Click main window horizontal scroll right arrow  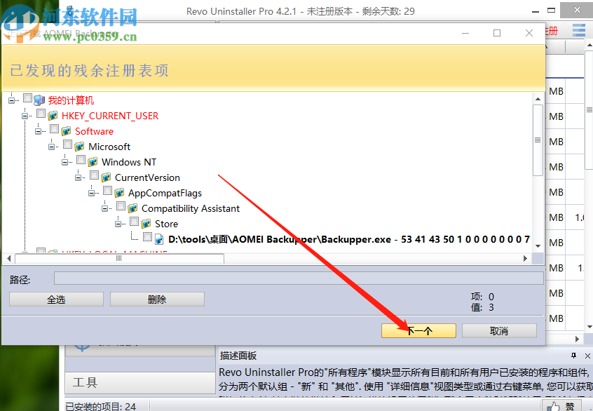pos(577,339)
